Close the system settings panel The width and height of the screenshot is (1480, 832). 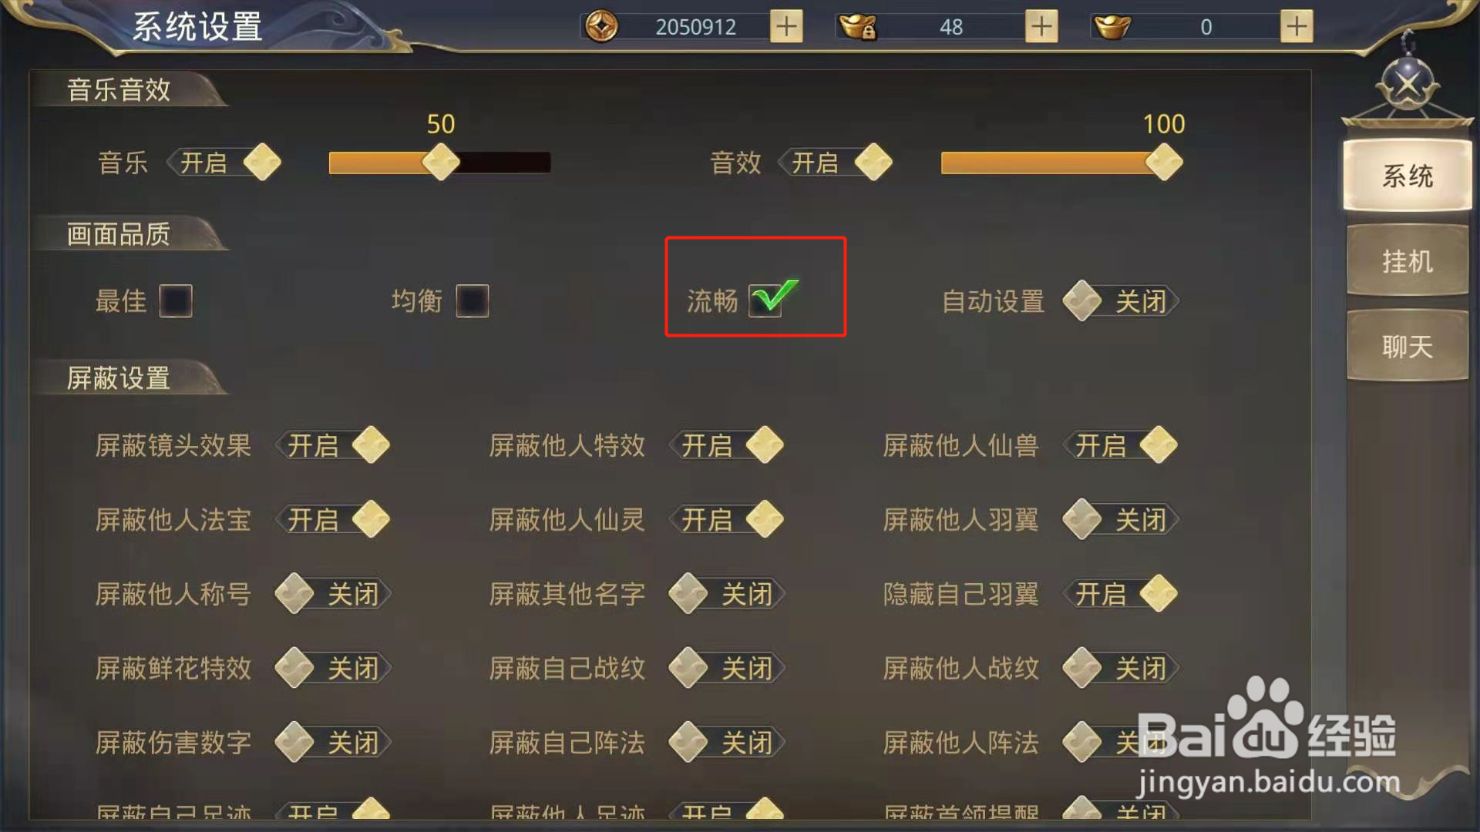[1408, 85]
